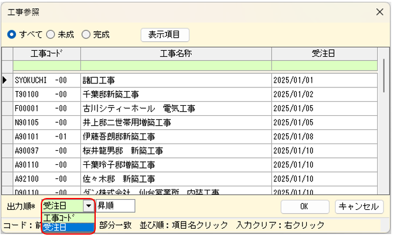Sort by 受注日 column header
Screen dimensions: 393x237
323,53
